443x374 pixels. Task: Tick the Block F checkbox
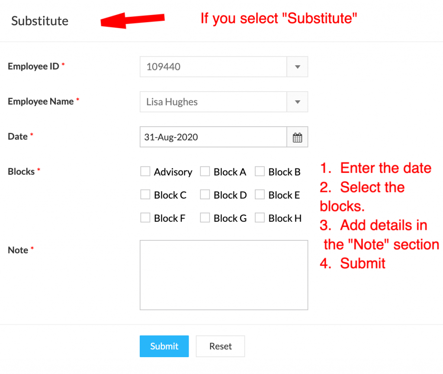145,218
